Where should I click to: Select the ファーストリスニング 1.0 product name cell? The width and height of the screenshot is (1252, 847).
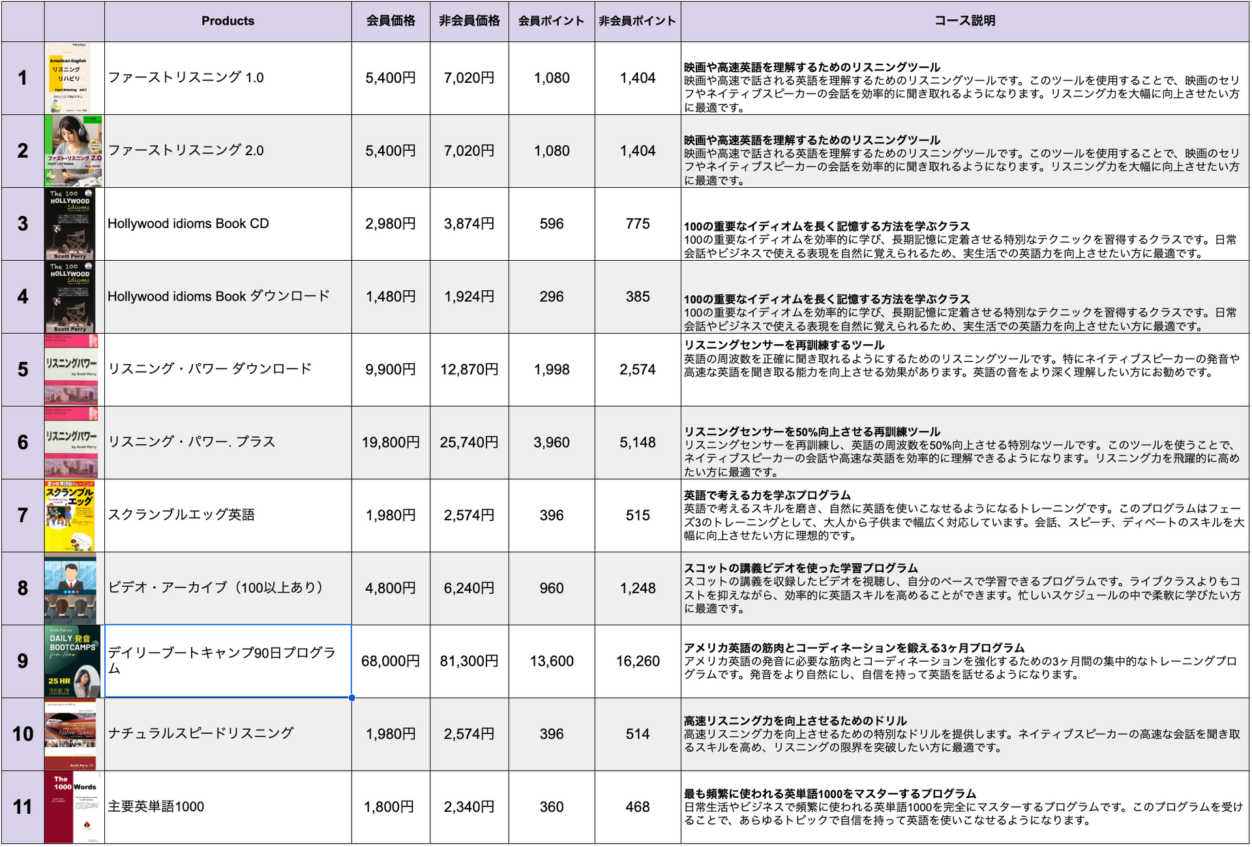228,78
